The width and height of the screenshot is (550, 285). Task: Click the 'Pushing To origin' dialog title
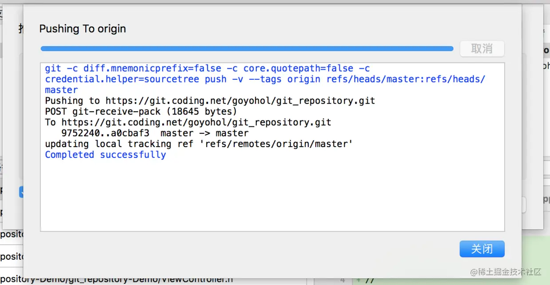tap(82, 29)
